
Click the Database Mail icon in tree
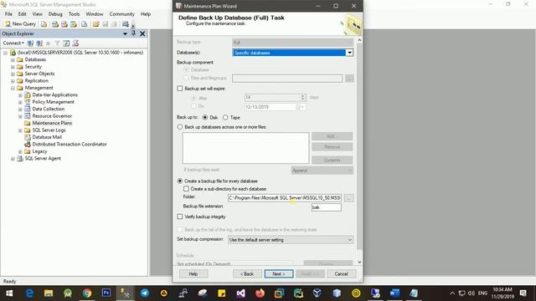tap(28, 137)
